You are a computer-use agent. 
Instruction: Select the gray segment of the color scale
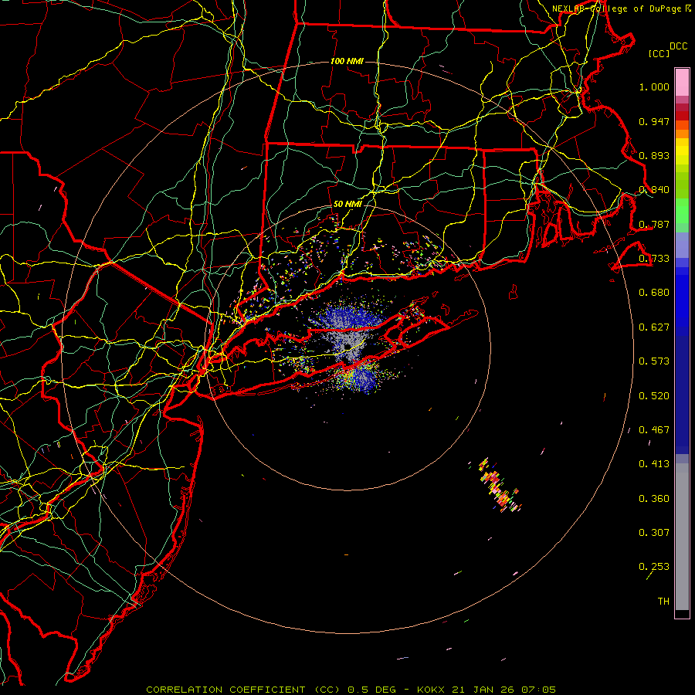click(682, 537)
